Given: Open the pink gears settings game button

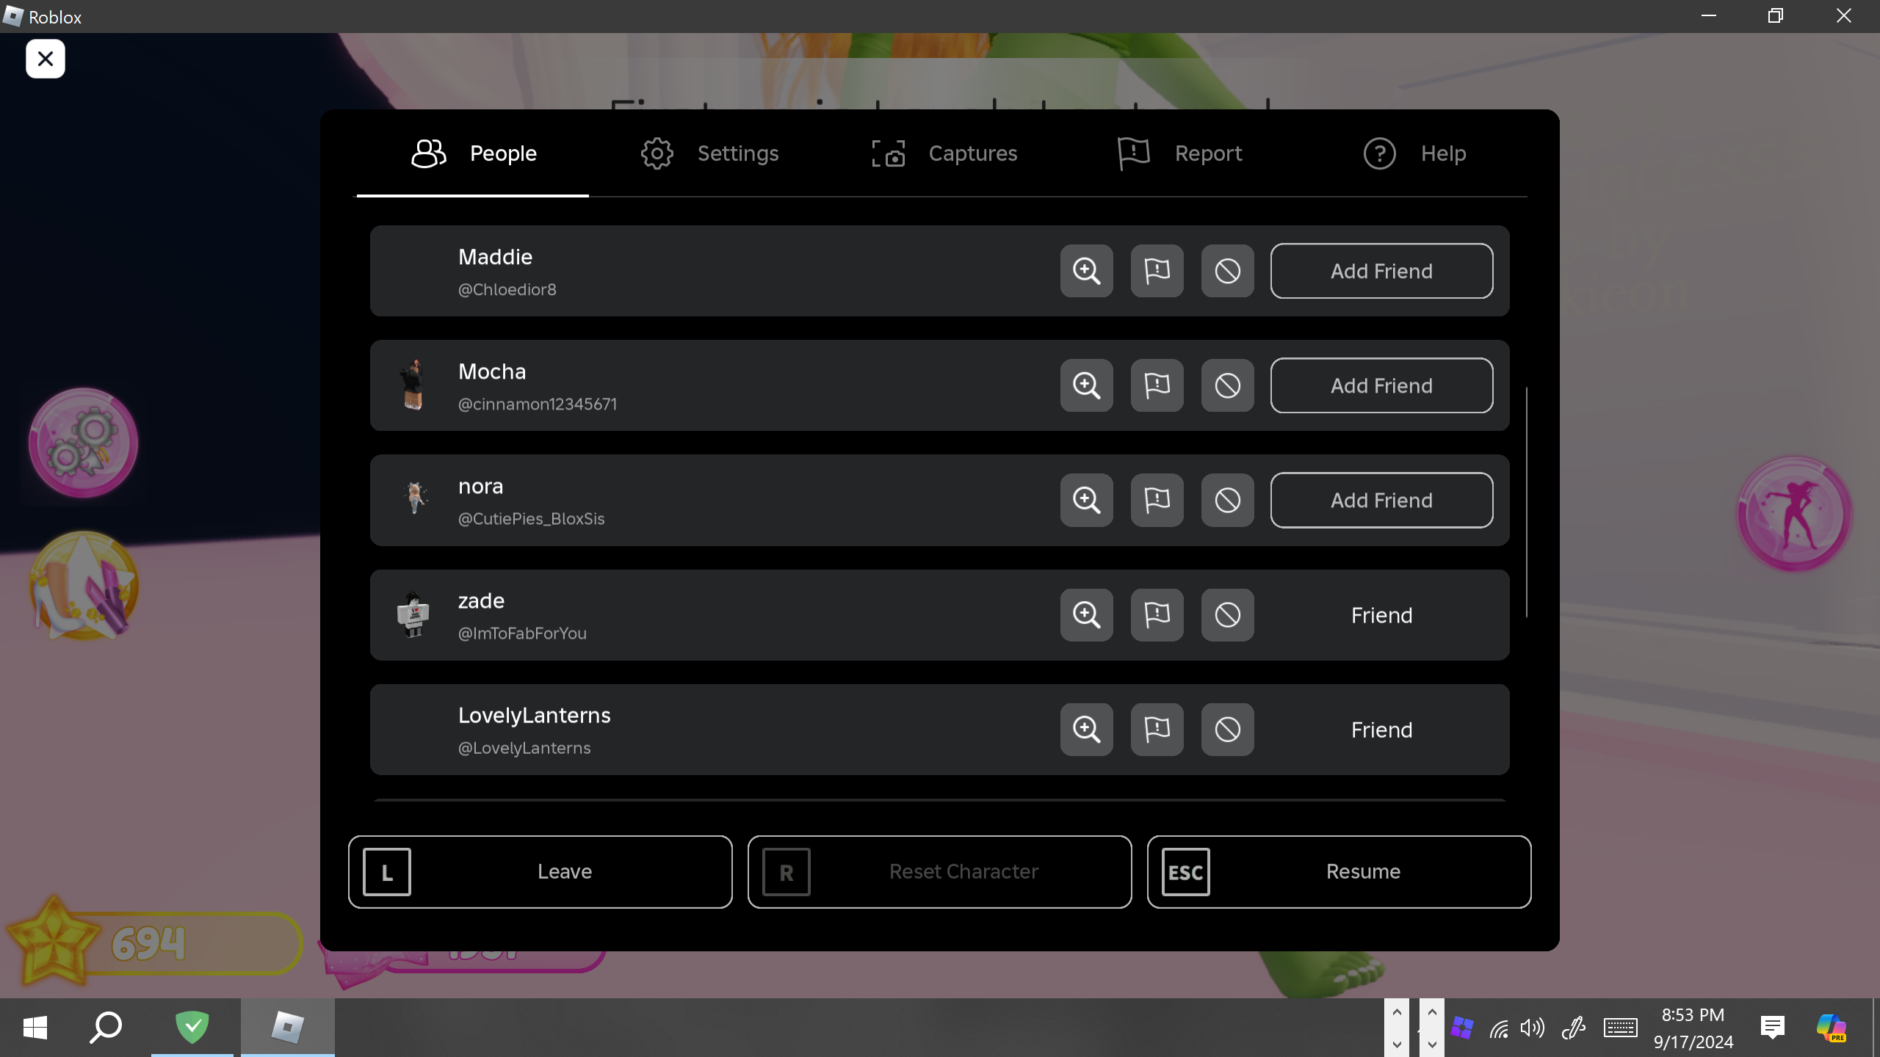Looking at the screenshot, I should coord(83,443).
